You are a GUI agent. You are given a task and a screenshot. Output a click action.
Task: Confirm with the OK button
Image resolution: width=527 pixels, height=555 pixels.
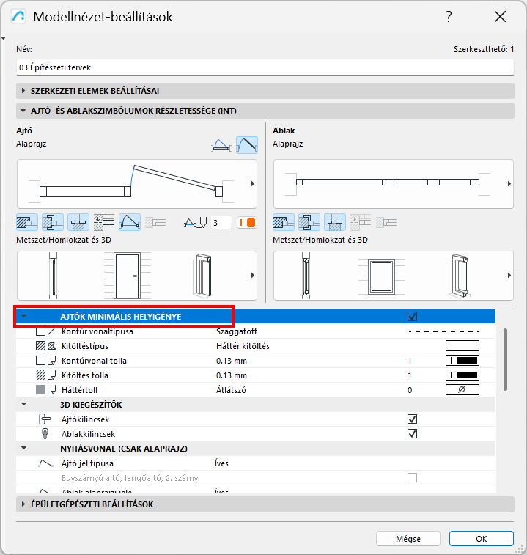482,539
